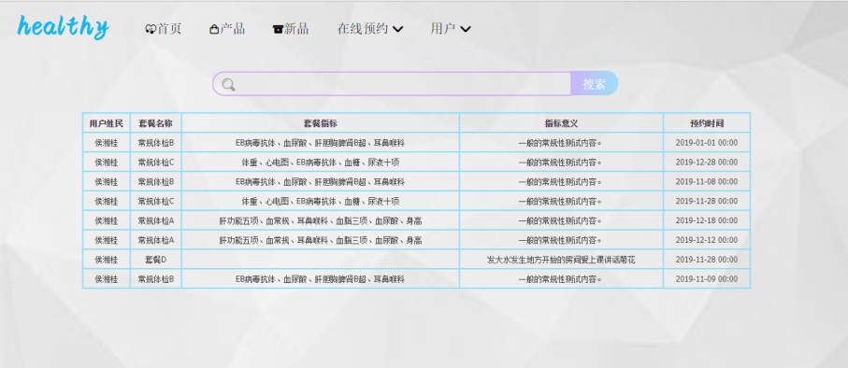Click 侯湘桂 in the 套餐D row
This screenshot has width=848, height=368.
pos(107,260)
